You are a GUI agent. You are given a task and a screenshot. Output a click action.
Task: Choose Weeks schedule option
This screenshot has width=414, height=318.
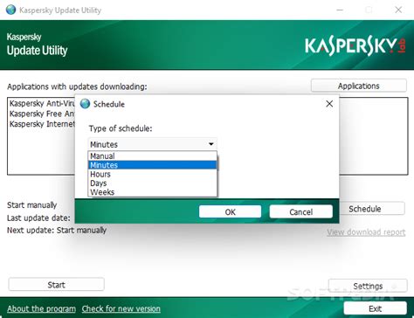pos(152,192)
